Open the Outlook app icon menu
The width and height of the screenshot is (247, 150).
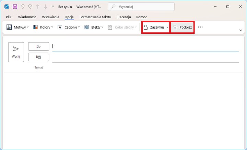(x=7, y=7)
